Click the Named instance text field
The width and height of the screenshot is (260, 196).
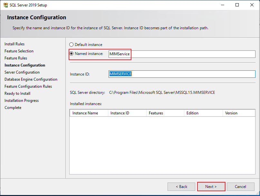pyautogui.click(x=182, y=54)
